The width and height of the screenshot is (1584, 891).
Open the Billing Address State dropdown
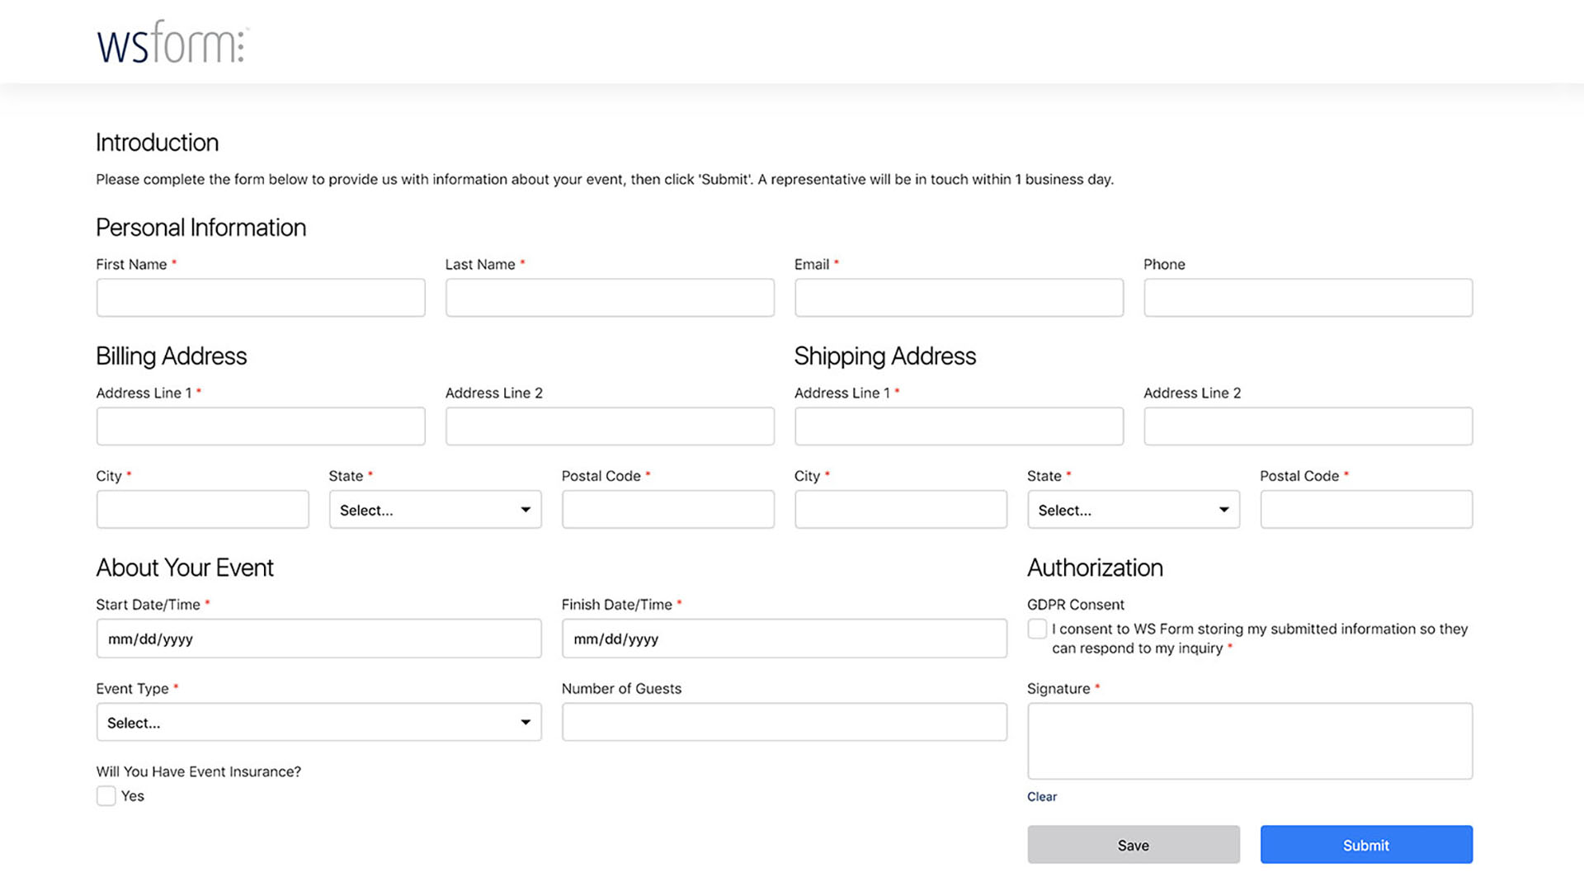pos(435,510)
